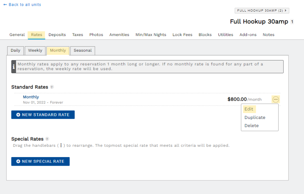Open the Add-ons tab

click(x=248, y=35)
